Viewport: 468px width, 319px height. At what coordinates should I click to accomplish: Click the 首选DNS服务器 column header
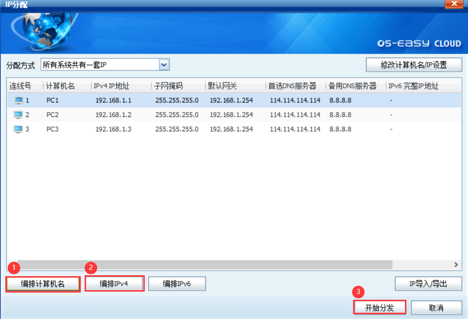292,86
